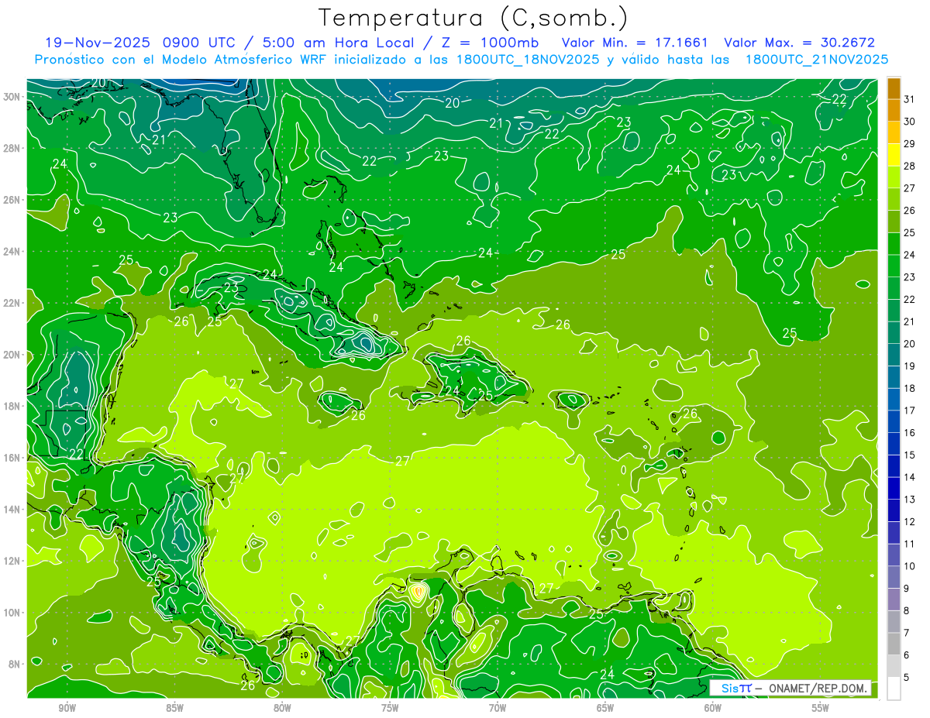Click color scale value '26'
Screen dimensions: 930x718
coord(910,210)
